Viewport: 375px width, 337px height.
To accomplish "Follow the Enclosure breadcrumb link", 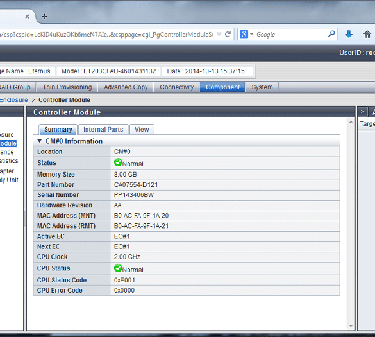I will (13, 100).
